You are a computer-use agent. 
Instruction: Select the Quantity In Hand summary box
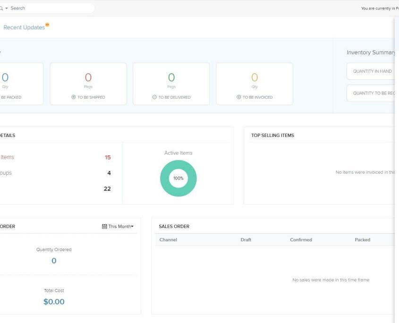[x=371, y=71]
